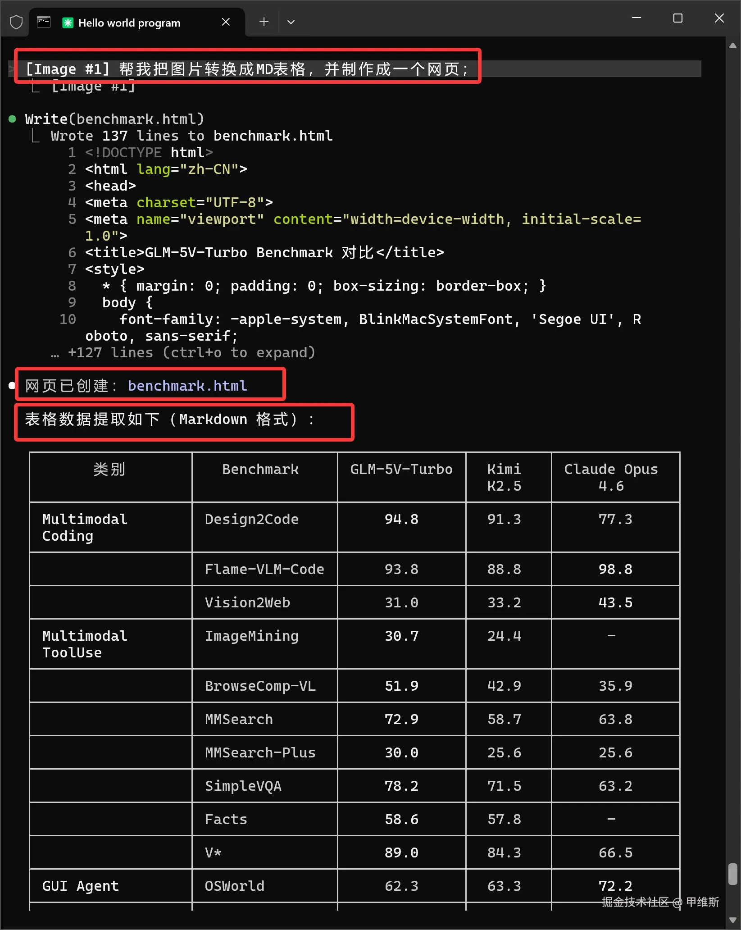This screenshot has height=930, width=741.
Task: Click the 78.2 score for SimpleVQA
Action: coord(401,786)
